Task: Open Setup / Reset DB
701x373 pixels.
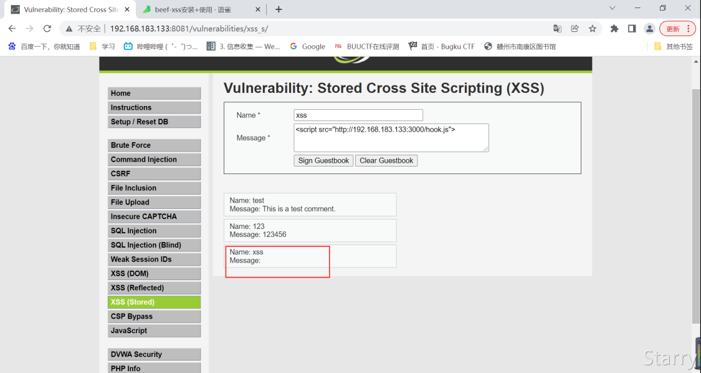Action: pyautogui.click(x=155, y=122)
